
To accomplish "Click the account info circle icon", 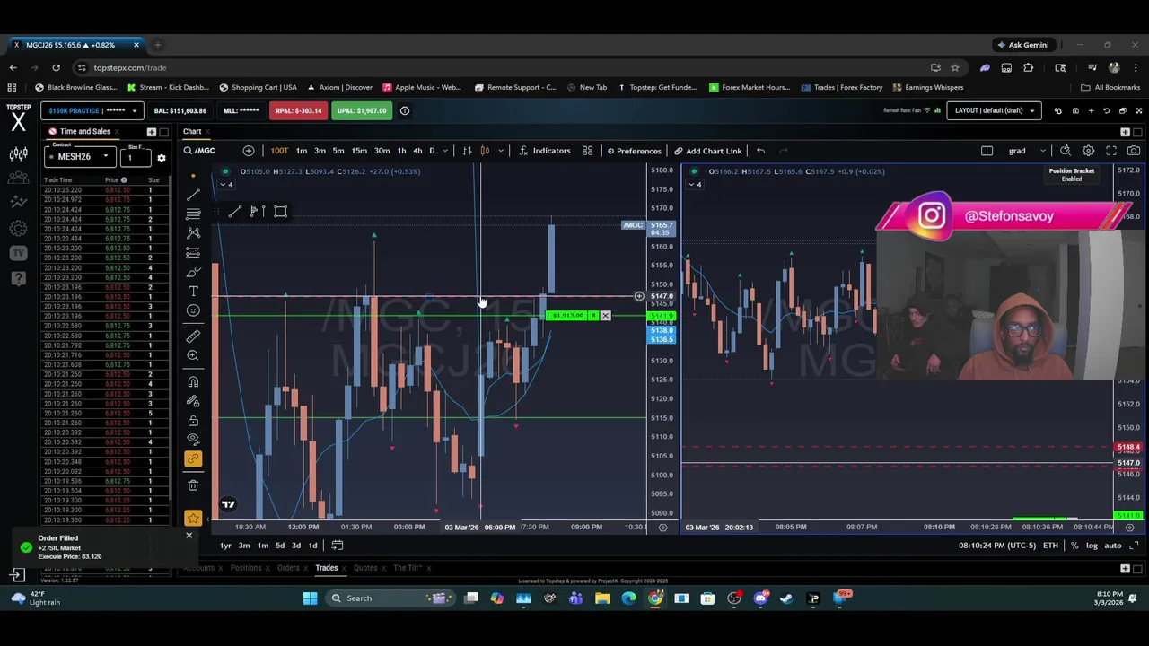I will click(x=405, y=110).
